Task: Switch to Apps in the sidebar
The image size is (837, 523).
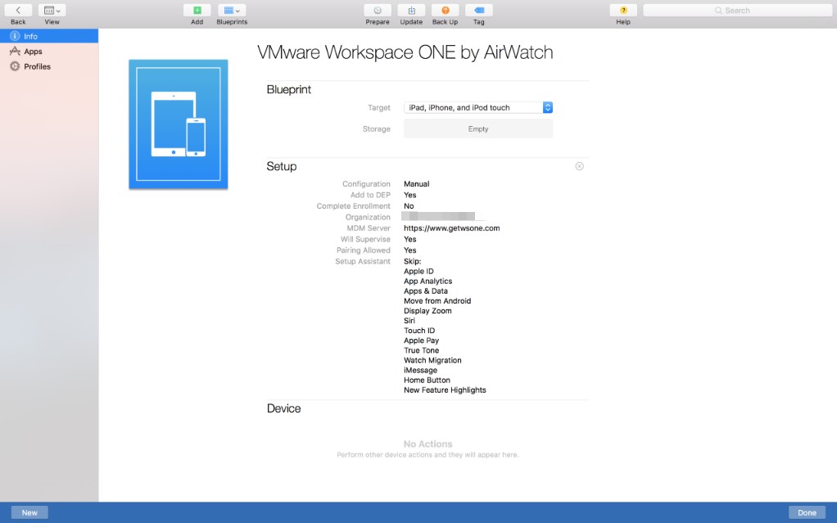Action: pyautogui.click(x=33, y=52)
